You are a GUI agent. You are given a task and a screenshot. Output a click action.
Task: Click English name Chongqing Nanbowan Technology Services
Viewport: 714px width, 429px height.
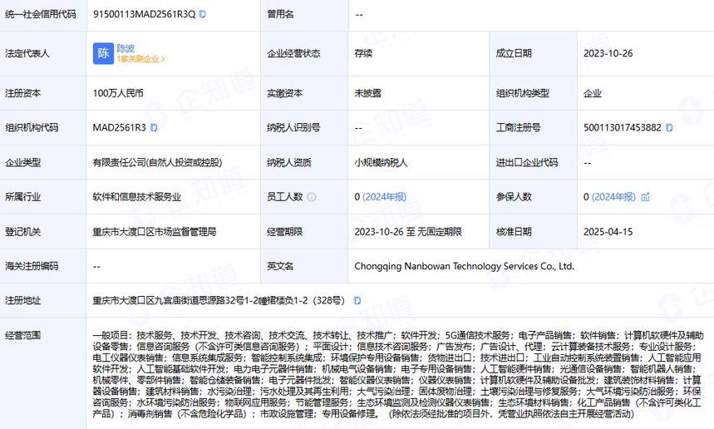(x=464, y=266)
